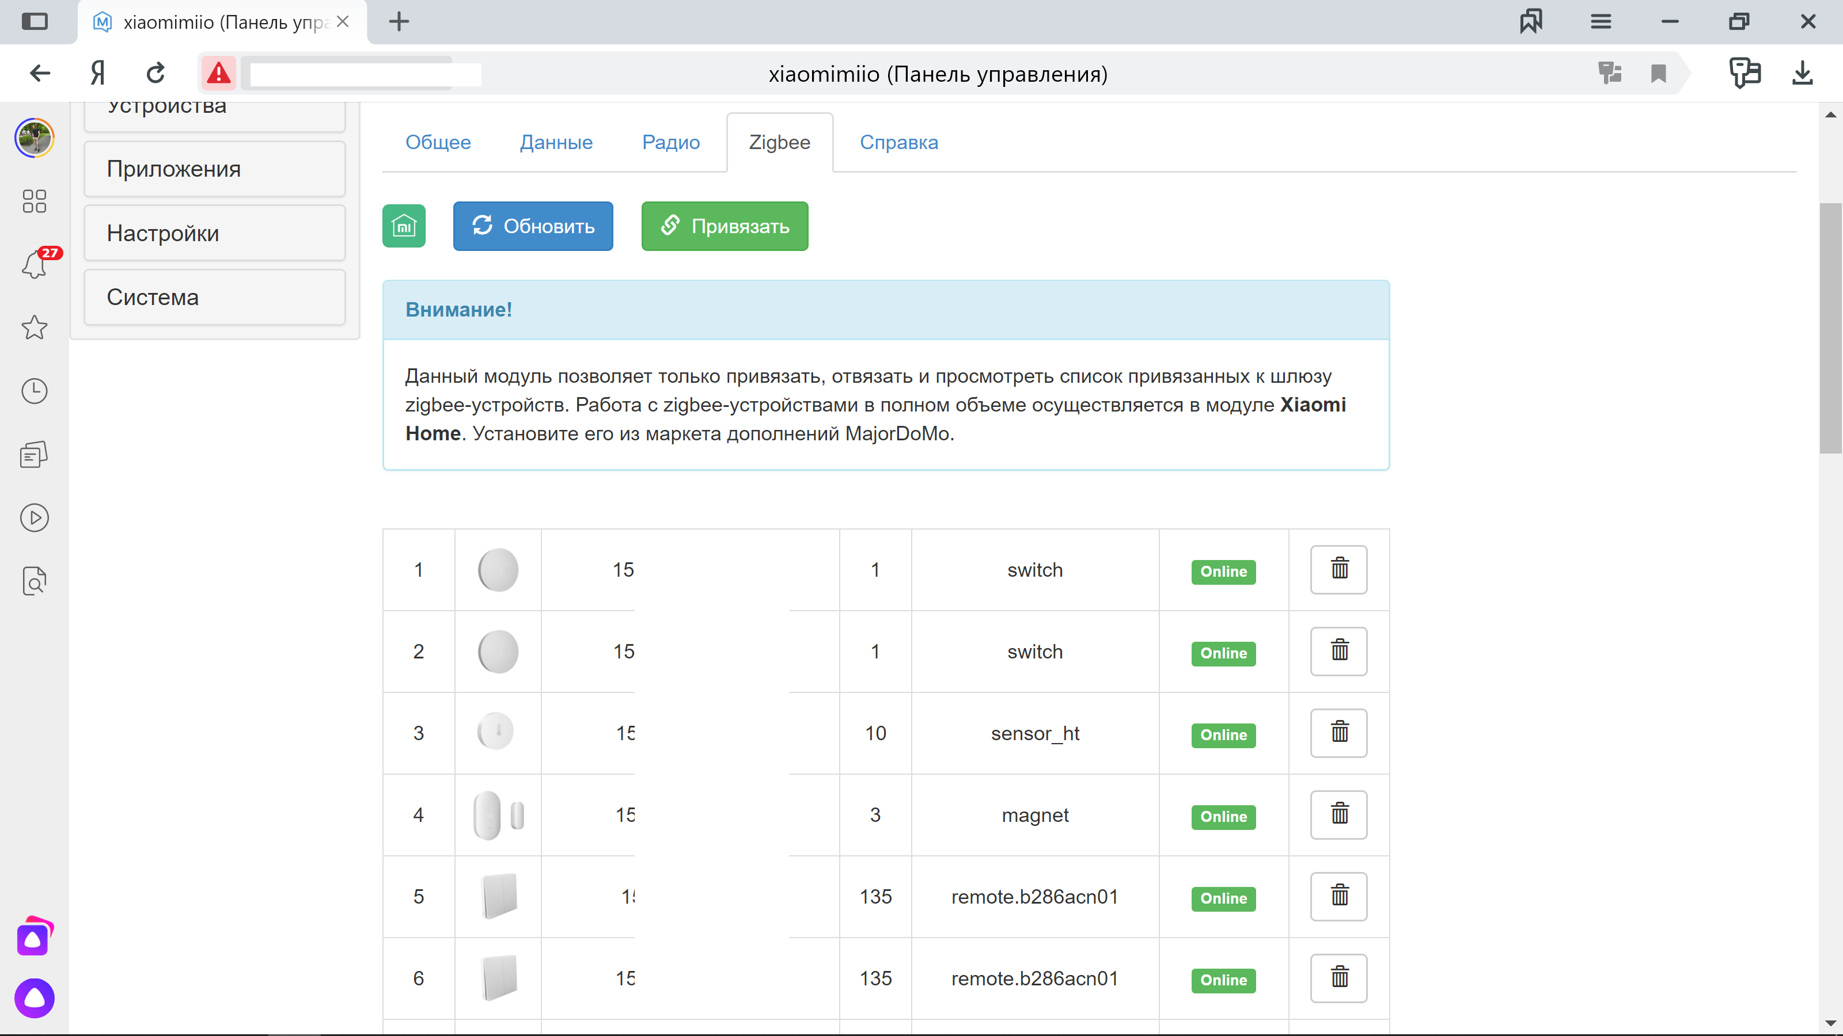Remove the magnet device with trash icon
Screen dimensions: 1843x1036
(1338, 814)
